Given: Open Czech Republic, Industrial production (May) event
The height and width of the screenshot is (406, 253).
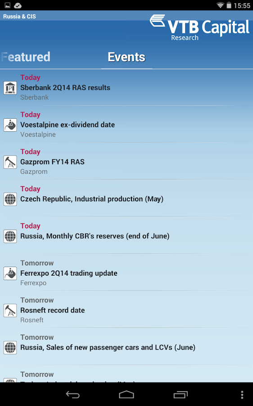Looking at the screenshot, I should [x=126, y=198].
